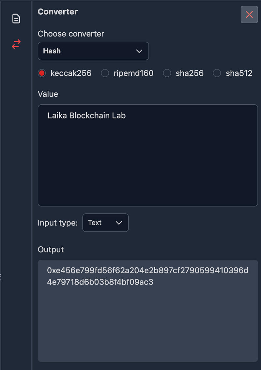Click the Converter panel heading

pos(58,12)
